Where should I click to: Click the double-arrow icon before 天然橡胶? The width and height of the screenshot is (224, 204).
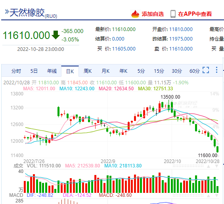point(7,12)
